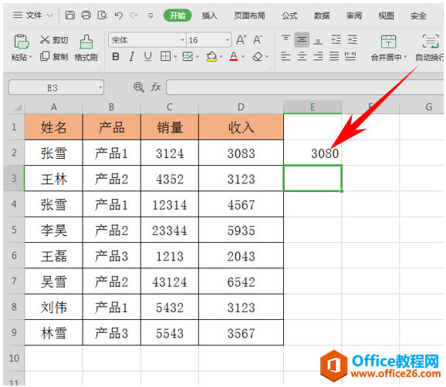Click the cell style paint icon
The width and height of the screenshot is (446, 387).
point(188,56)
